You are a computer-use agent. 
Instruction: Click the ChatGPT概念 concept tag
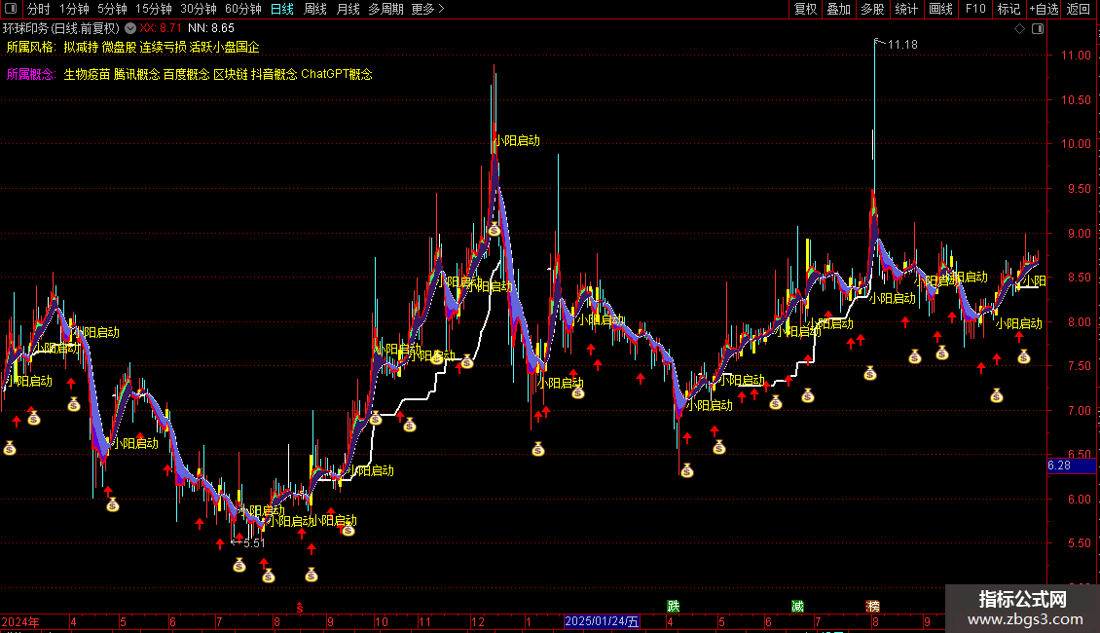coord(337,74)
